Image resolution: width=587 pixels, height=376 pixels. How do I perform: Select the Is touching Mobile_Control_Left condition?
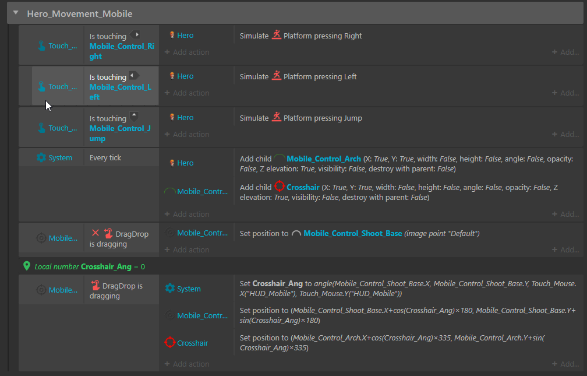(x=121, y=86)
